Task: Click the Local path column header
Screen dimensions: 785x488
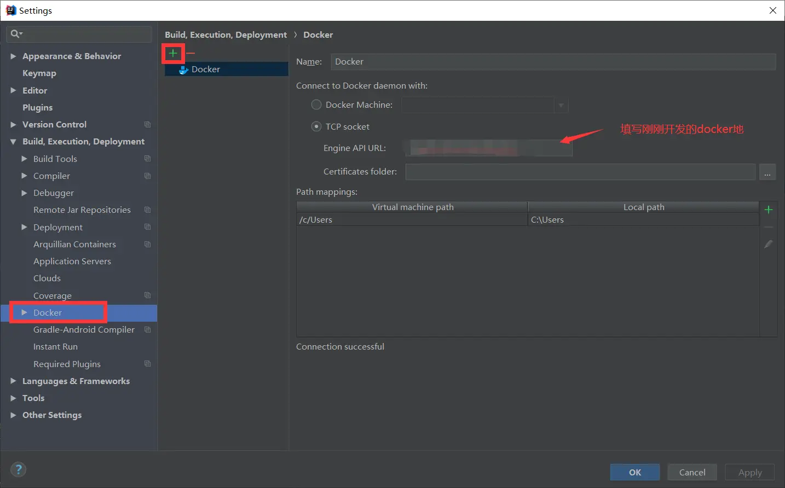Action: tap(644, 207)
